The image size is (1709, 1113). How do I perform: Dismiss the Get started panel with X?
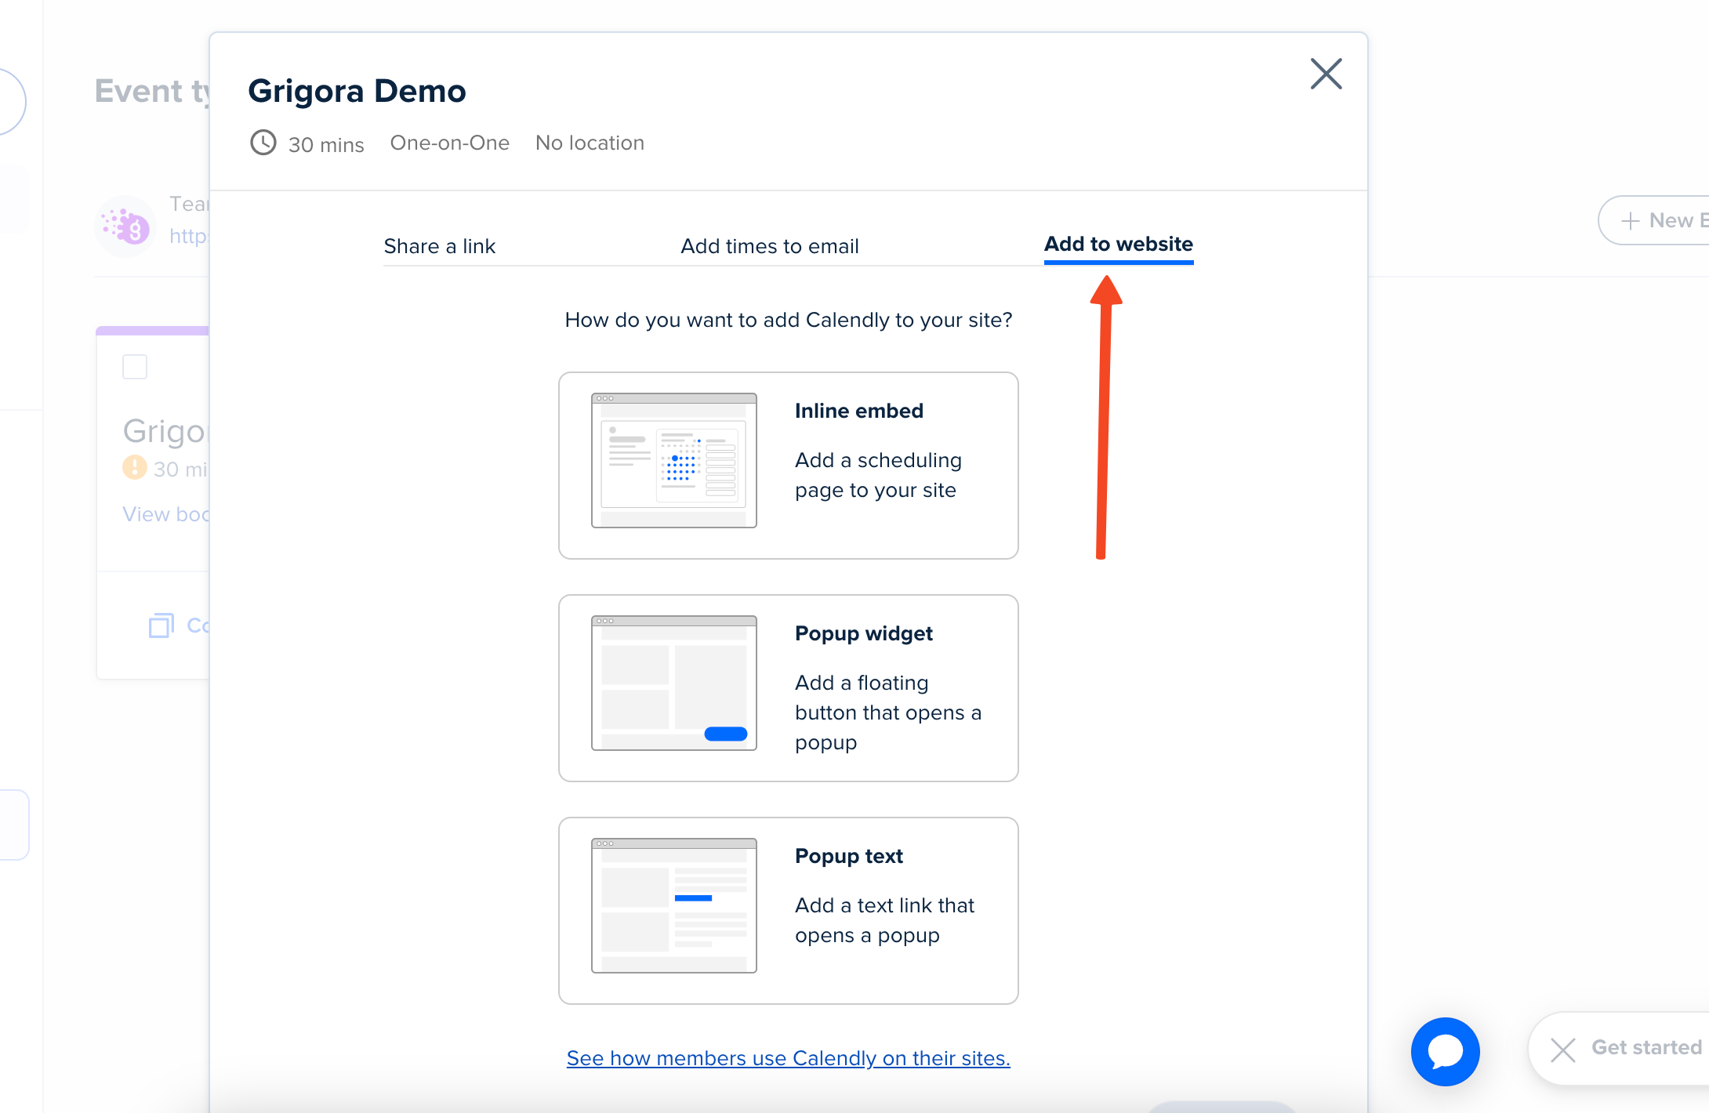pyautogui.click(x=1562, y=1050)
